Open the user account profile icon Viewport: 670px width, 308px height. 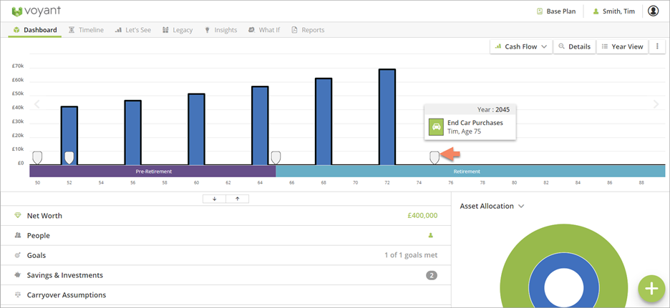click(x=653, y=11)
